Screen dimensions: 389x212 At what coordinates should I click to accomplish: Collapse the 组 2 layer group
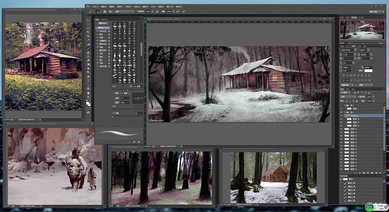[345, 112]
